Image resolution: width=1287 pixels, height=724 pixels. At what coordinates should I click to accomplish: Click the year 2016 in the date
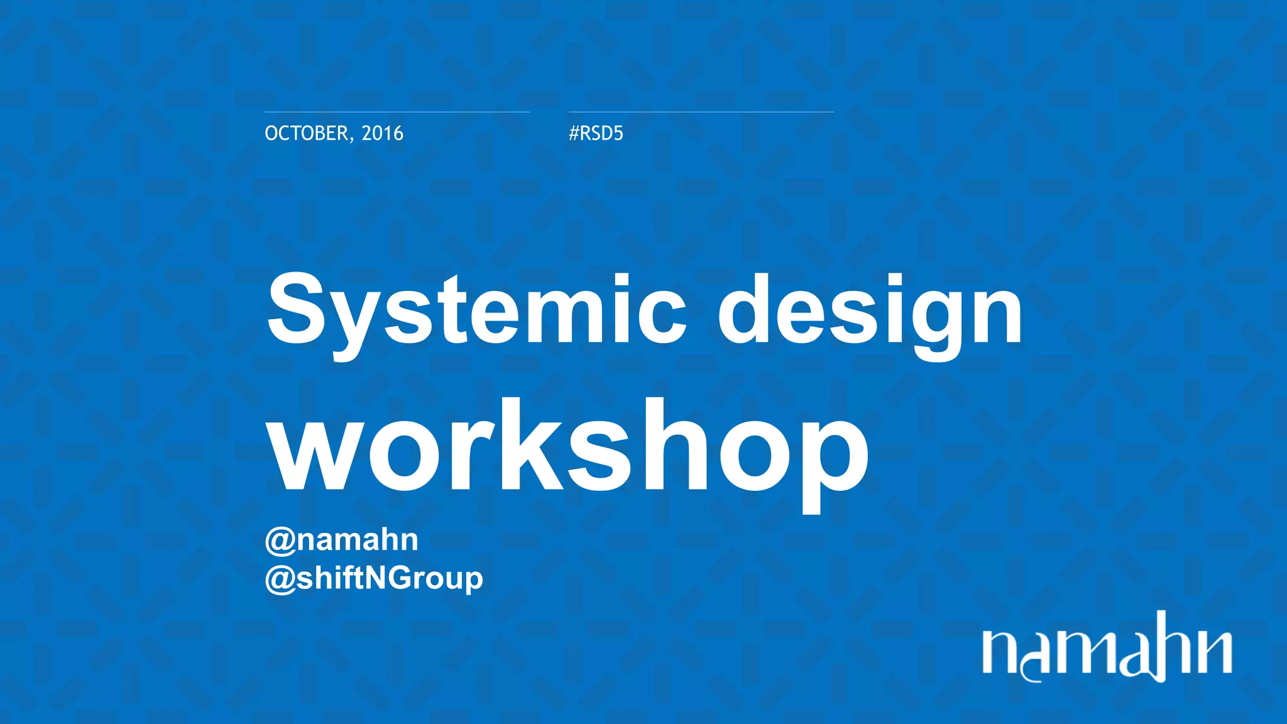pos(382,133)
